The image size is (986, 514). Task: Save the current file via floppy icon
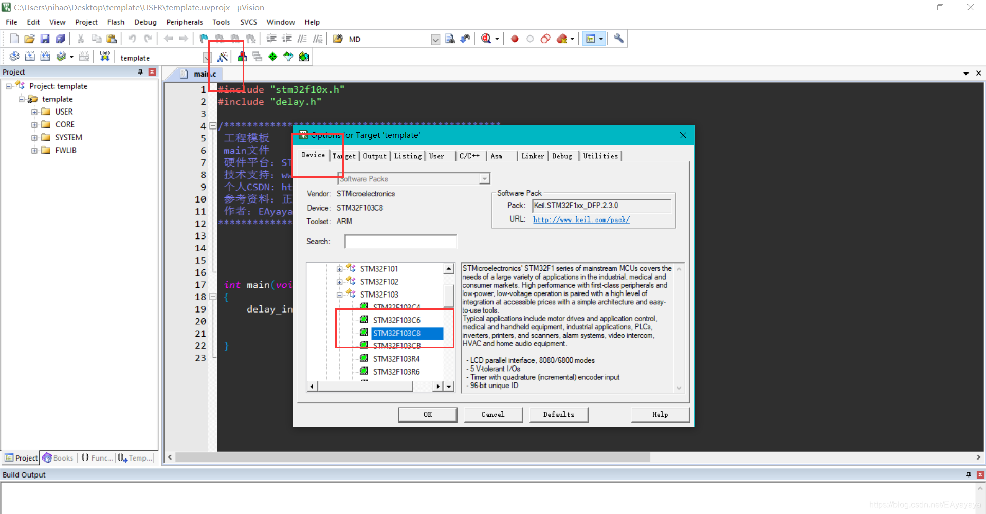point(45,39)
